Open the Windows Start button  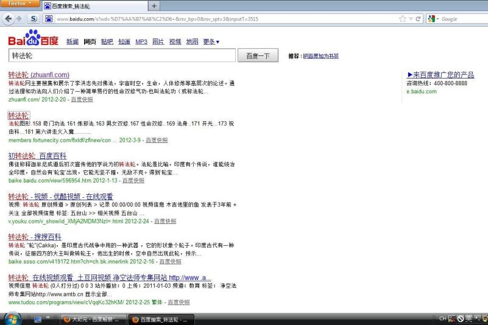[12, 320]
